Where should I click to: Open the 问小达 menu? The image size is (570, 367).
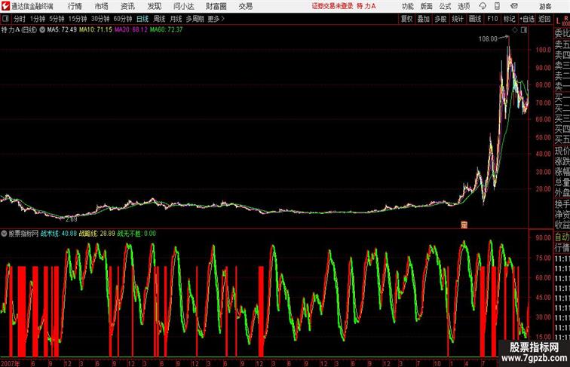183,6
